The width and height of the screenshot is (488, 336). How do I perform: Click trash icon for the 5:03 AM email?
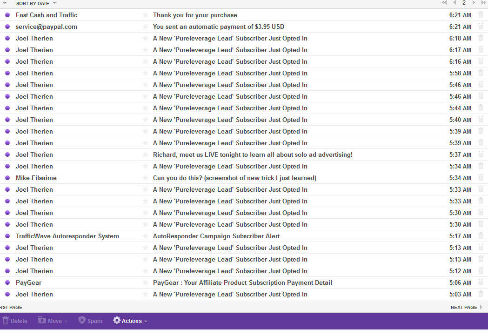(x=481, y=294)
